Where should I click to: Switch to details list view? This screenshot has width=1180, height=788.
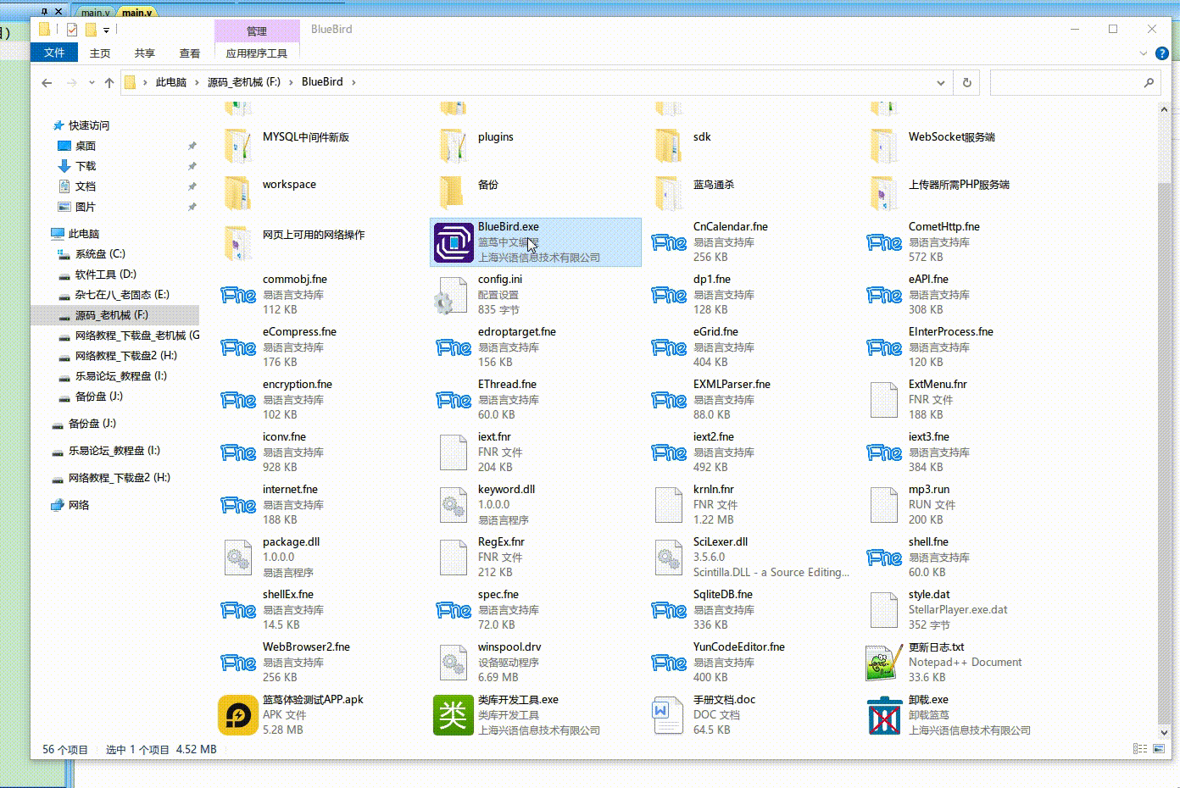pyautogui.click(x=1140, y=749)
